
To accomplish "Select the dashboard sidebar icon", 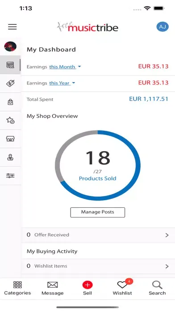I will point(10,65).
